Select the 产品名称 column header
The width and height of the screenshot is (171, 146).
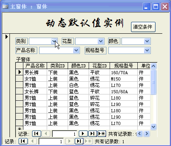pyautogui.click(x=35, y=66)
